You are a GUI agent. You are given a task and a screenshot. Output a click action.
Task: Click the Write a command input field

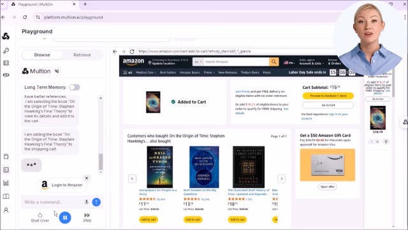coord(54,202)
